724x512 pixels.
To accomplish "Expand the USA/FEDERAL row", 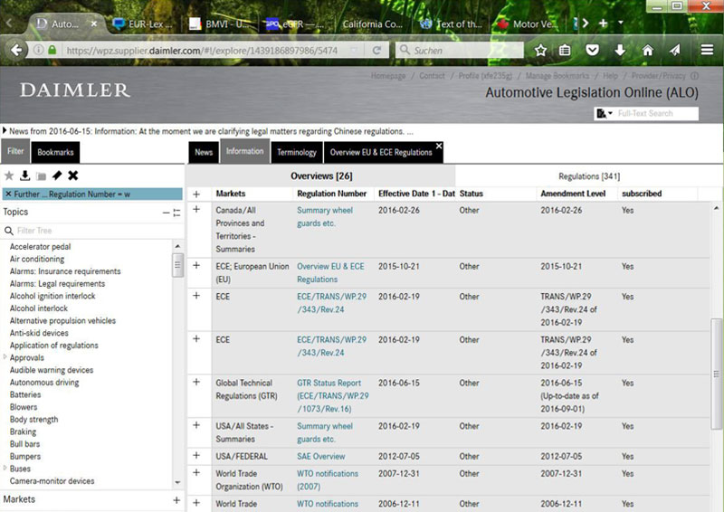I will (196, 455).
